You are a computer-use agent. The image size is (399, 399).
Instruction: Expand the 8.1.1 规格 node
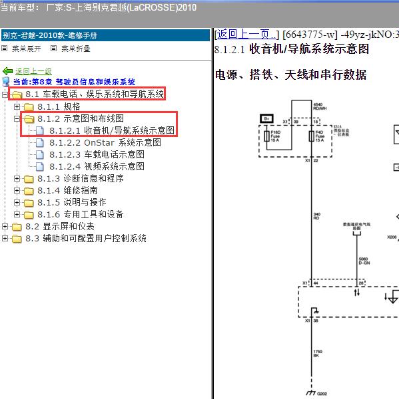[x=17, y=106]
